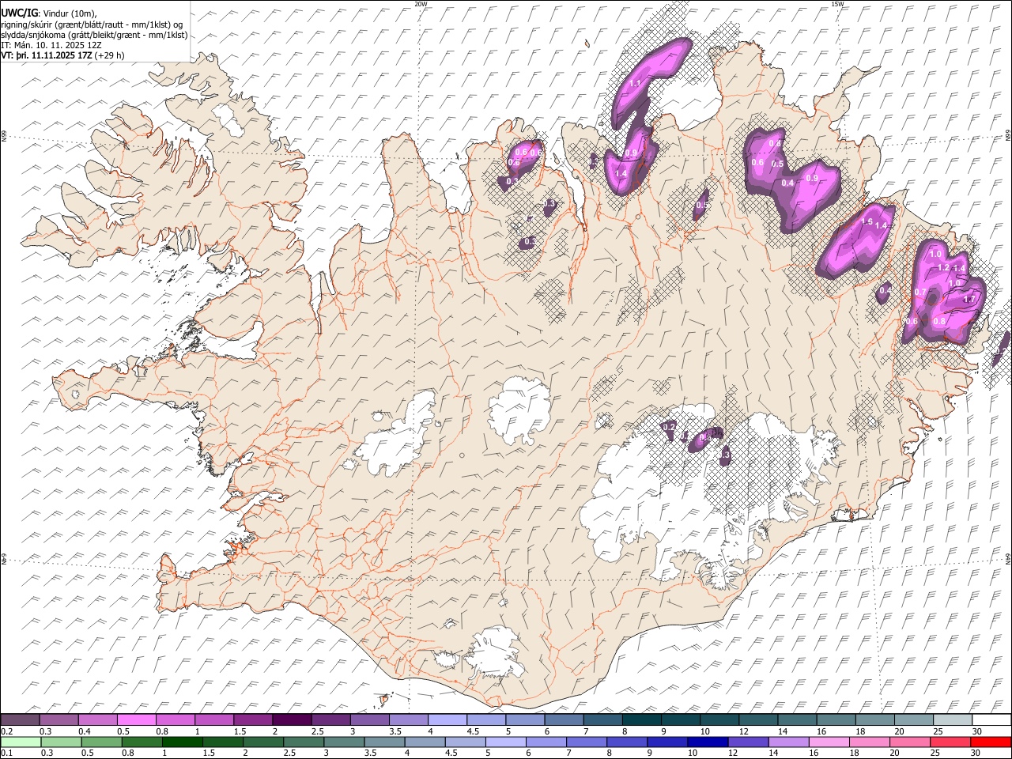
Task: Click the 'IT: Mán. 10. 11. 2025 12Z' line
Action: (x=52, y=46)
